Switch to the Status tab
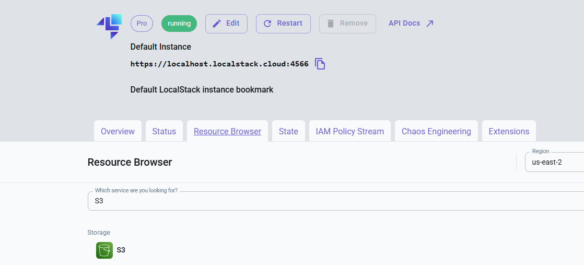This screenshot has height=265, width=584. coord(164,131)
